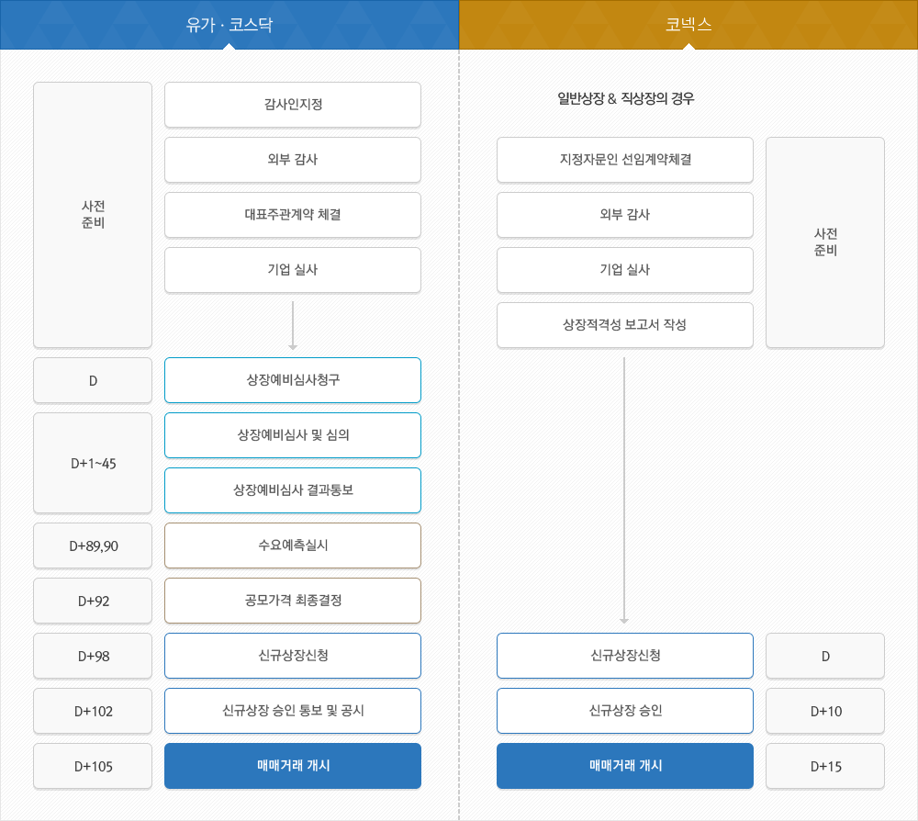
Task: Click the D+105 timeline label
Action: tap(93, 765)
